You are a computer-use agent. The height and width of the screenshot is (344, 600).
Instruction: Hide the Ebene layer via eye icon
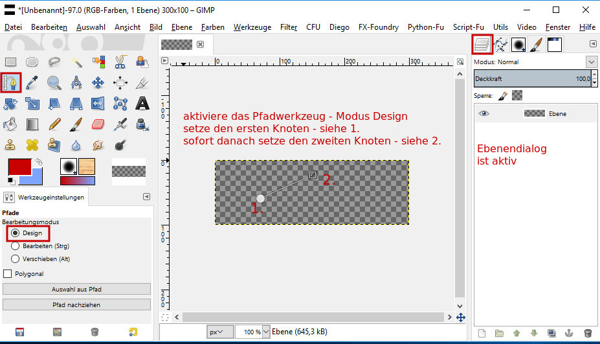(x=483, y=113)
